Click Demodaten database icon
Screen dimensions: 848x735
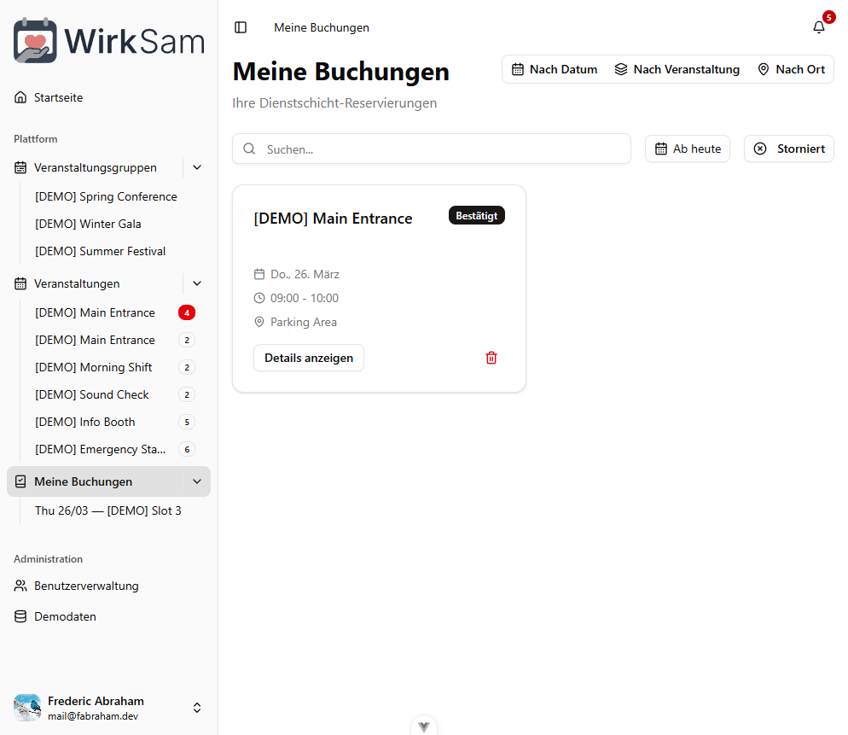pos(20,616)
